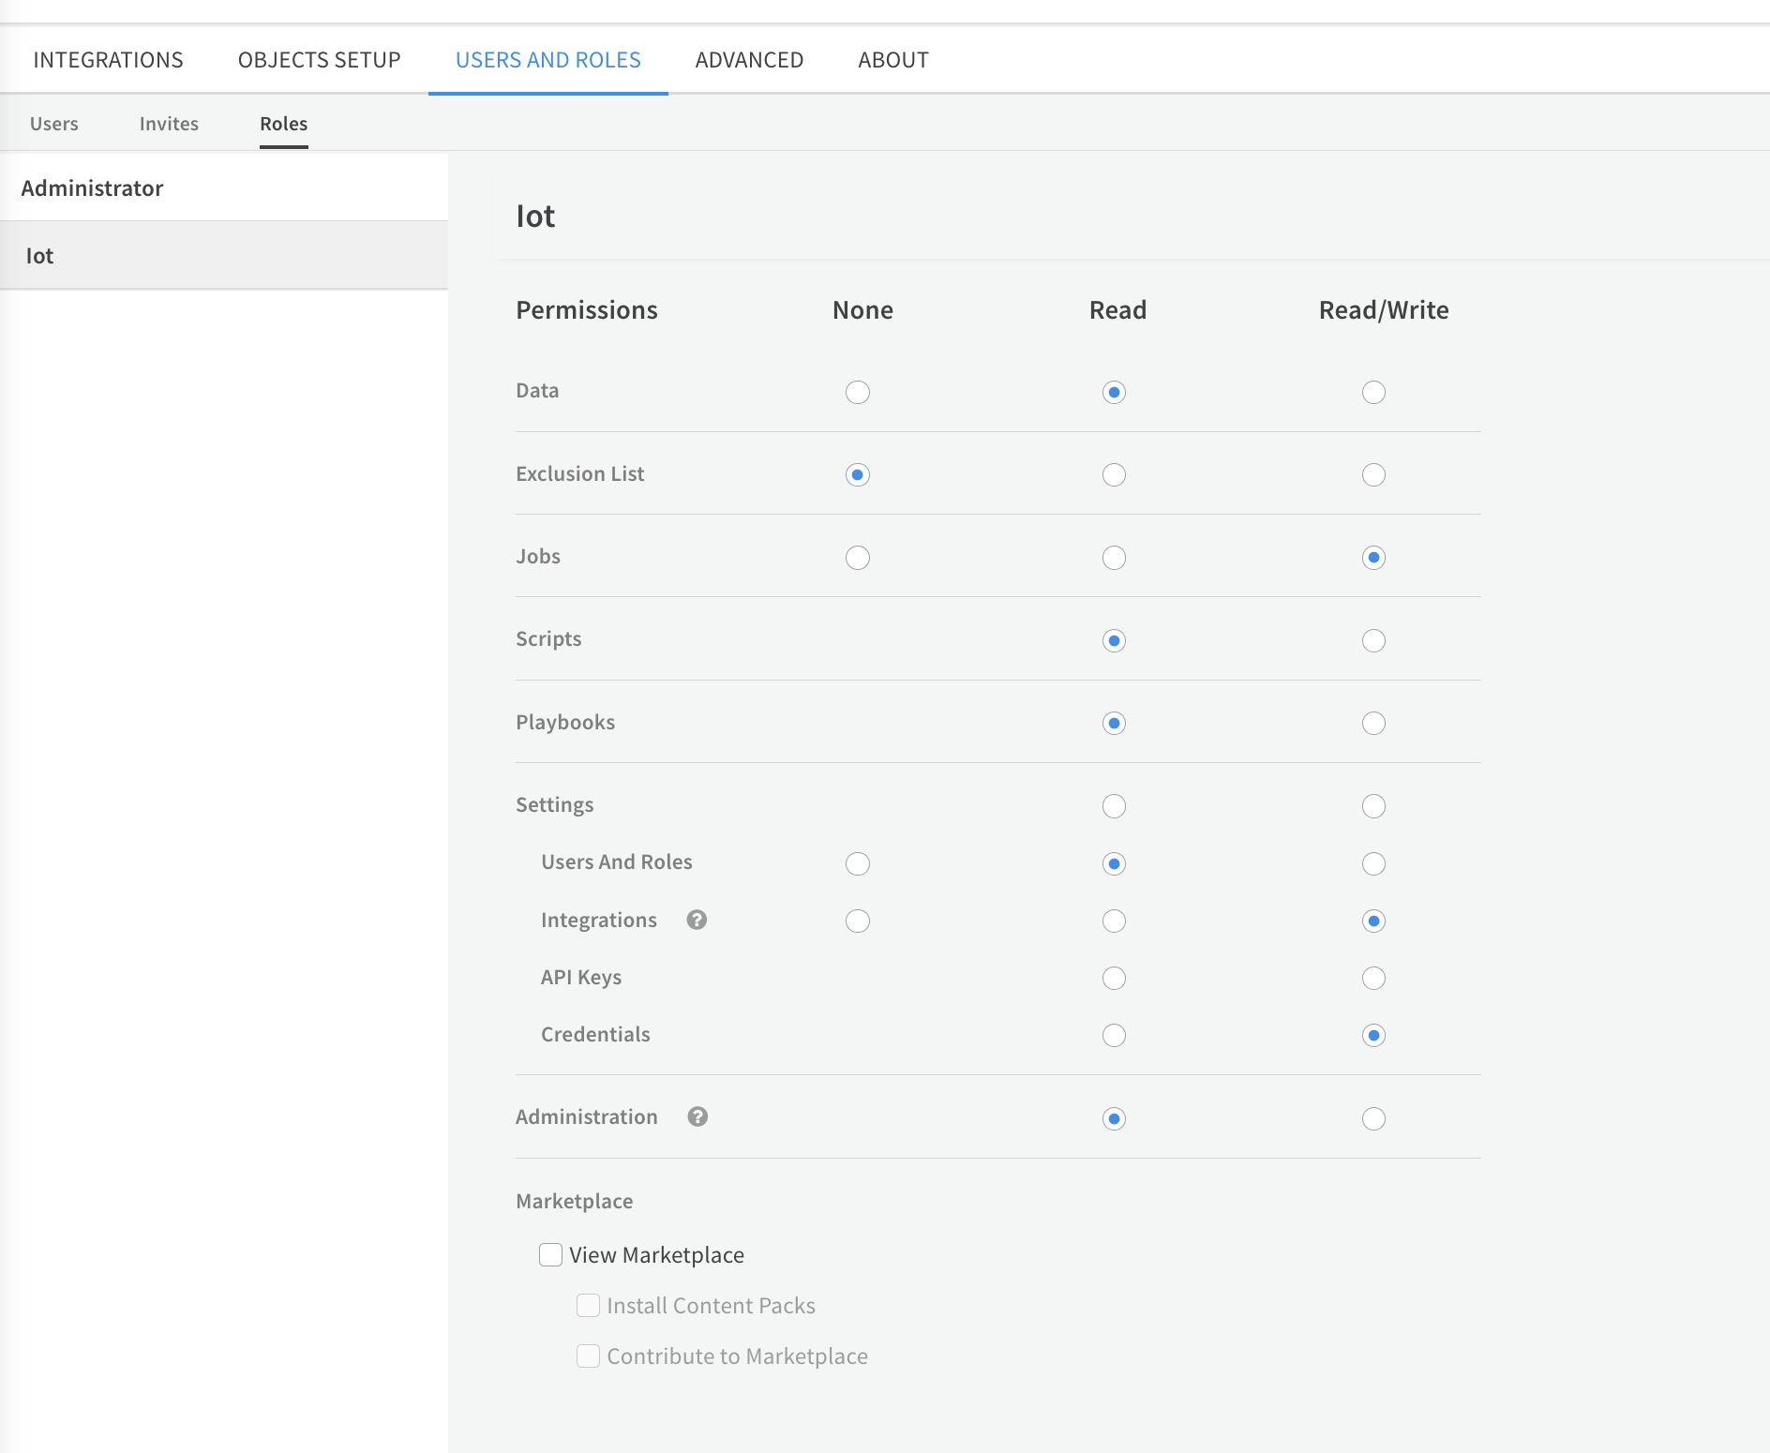This screenshot has height=1453, width=1770.
Task: Select the Administrator role in the list
Action: [93, 188]
